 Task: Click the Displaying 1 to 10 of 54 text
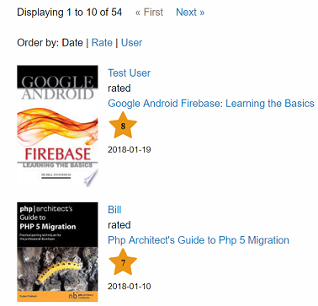[x=70, y=13]
